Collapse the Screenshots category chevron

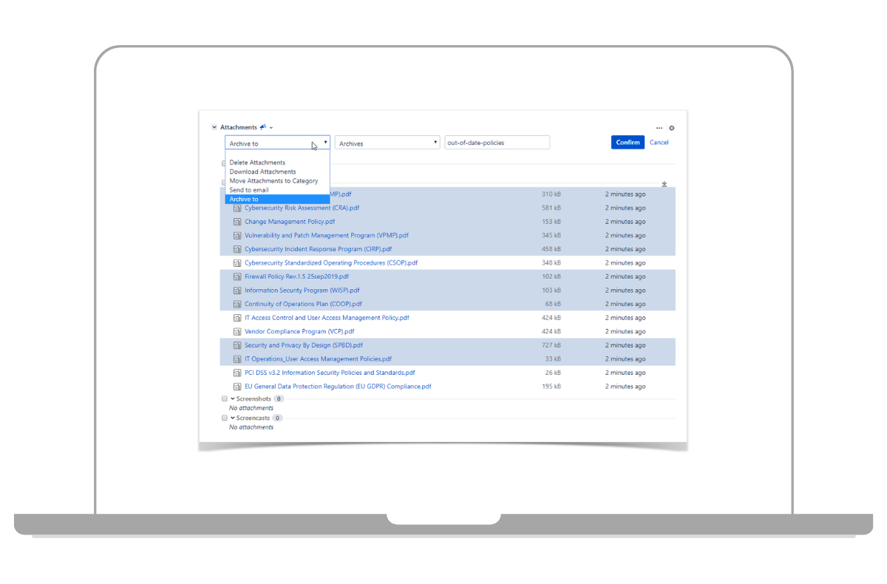(233, 398)
